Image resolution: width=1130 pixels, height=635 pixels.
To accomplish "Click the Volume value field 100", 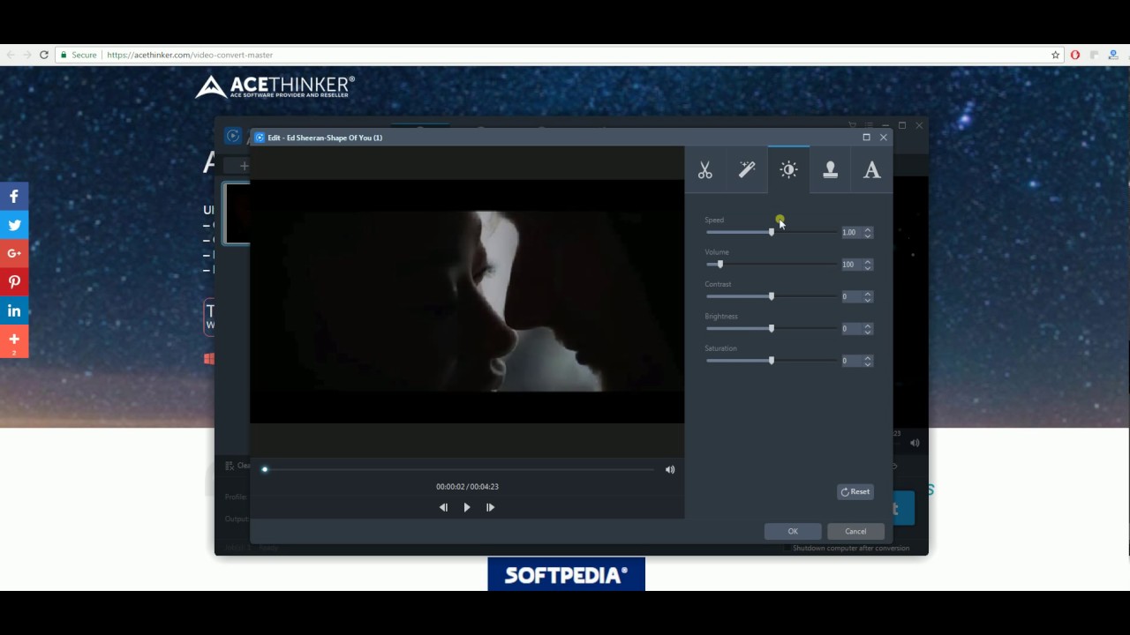I will [851, 265].
